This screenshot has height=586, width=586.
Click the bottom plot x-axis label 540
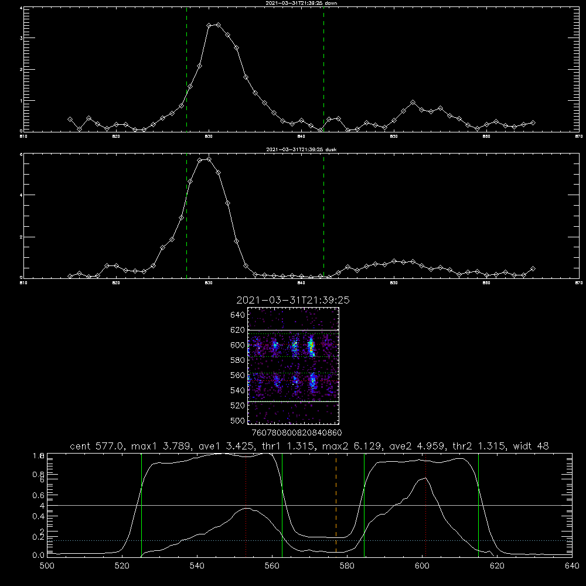coord(197,566)
